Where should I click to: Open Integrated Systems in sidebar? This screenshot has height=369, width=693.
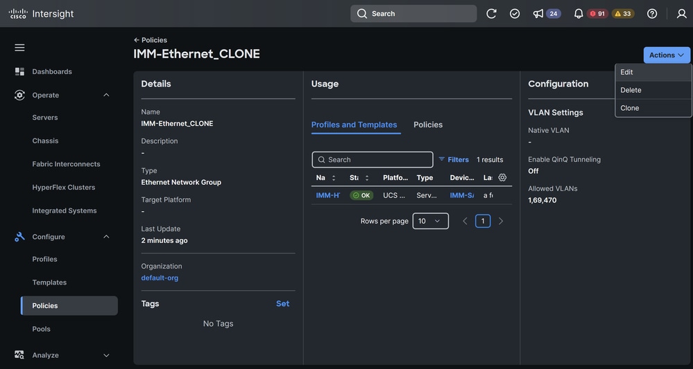click(x=65, y=210)
